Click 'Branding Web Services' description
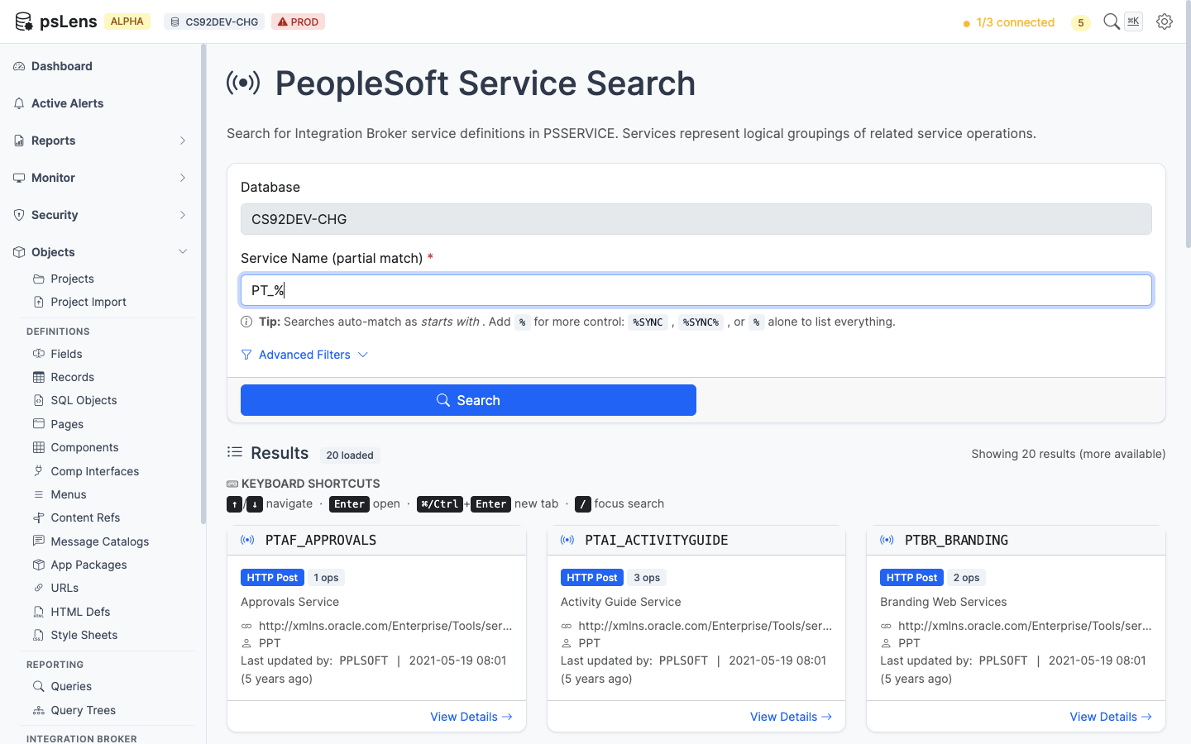This screenshot has height=744, width=1191. point(944,602)
